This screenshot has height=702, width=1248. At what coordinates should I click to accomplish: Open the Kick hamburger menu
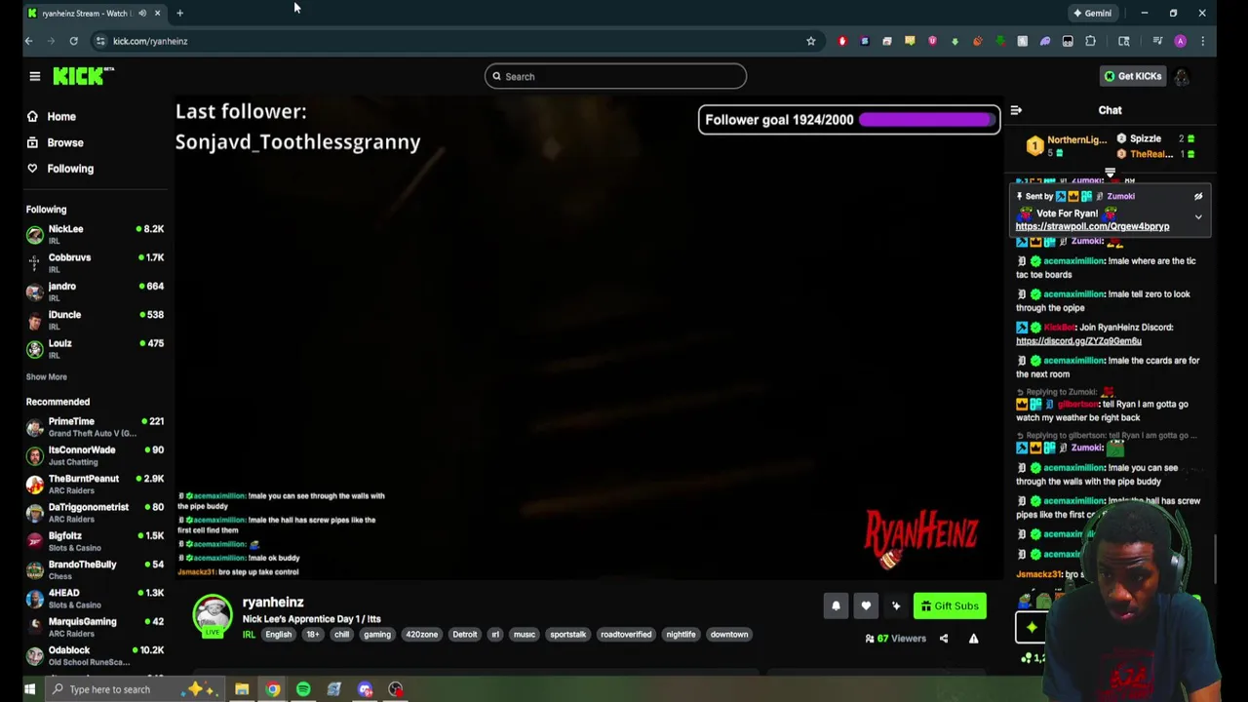tap(35, 76)
